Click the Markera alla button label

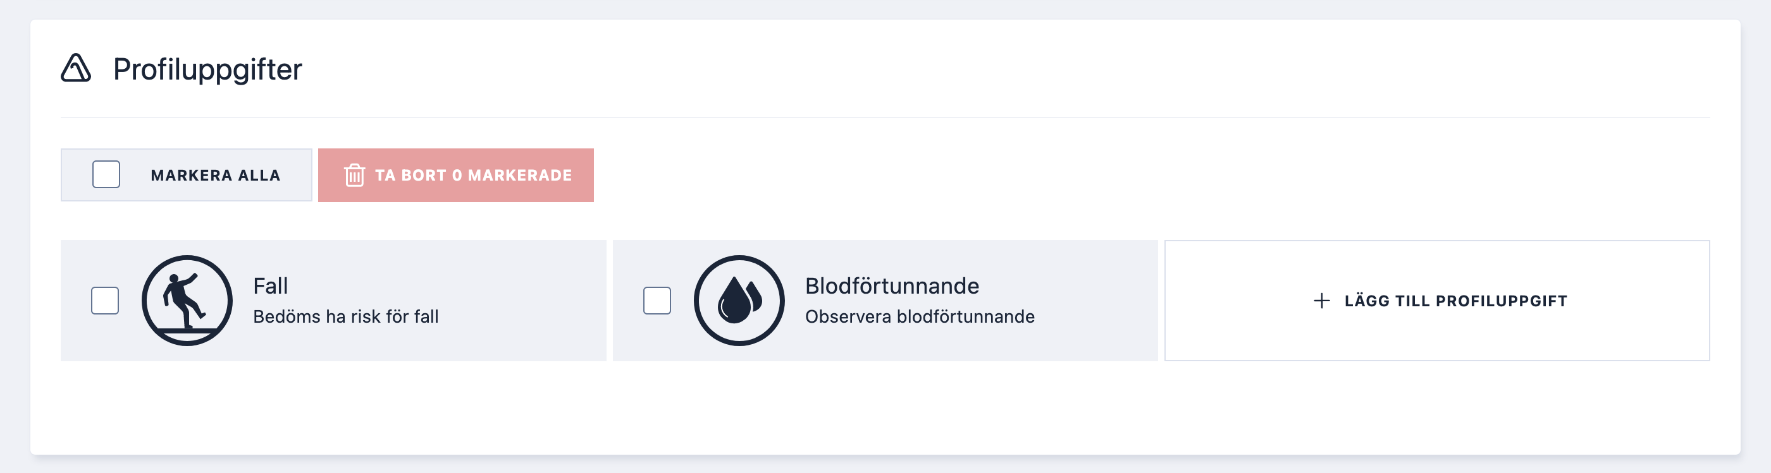[x=215, y=175]
